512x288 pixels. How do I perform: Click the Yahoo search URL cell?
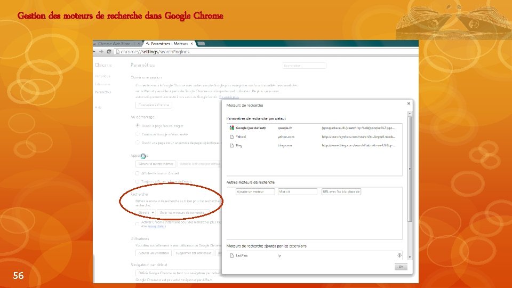358,137
